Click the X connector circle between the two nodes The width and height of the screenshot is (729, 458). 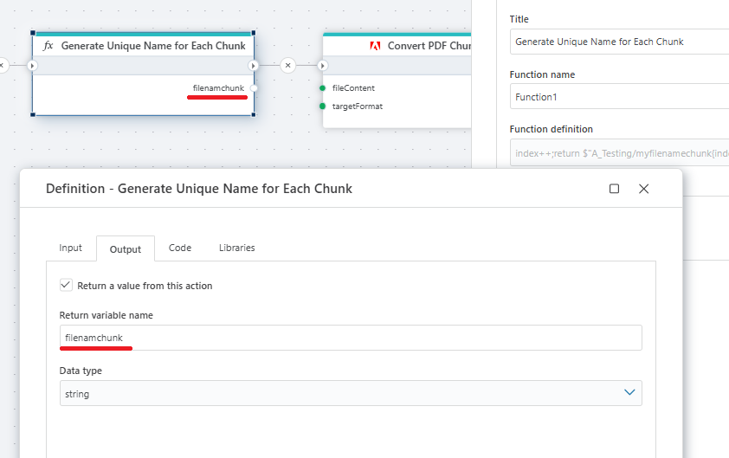[288, 65]
